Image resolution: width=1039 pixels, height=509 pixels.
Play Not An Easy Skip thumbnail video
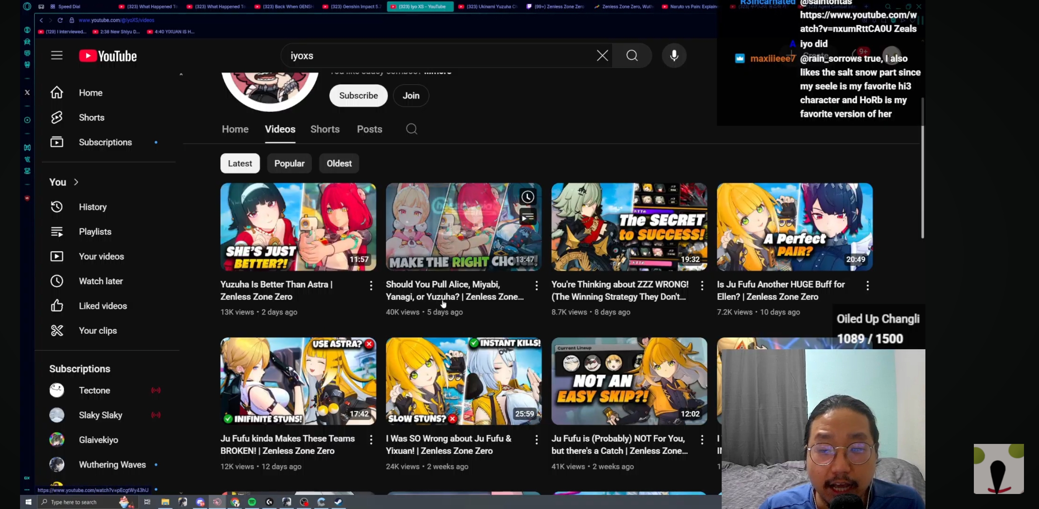coord(629,381)
